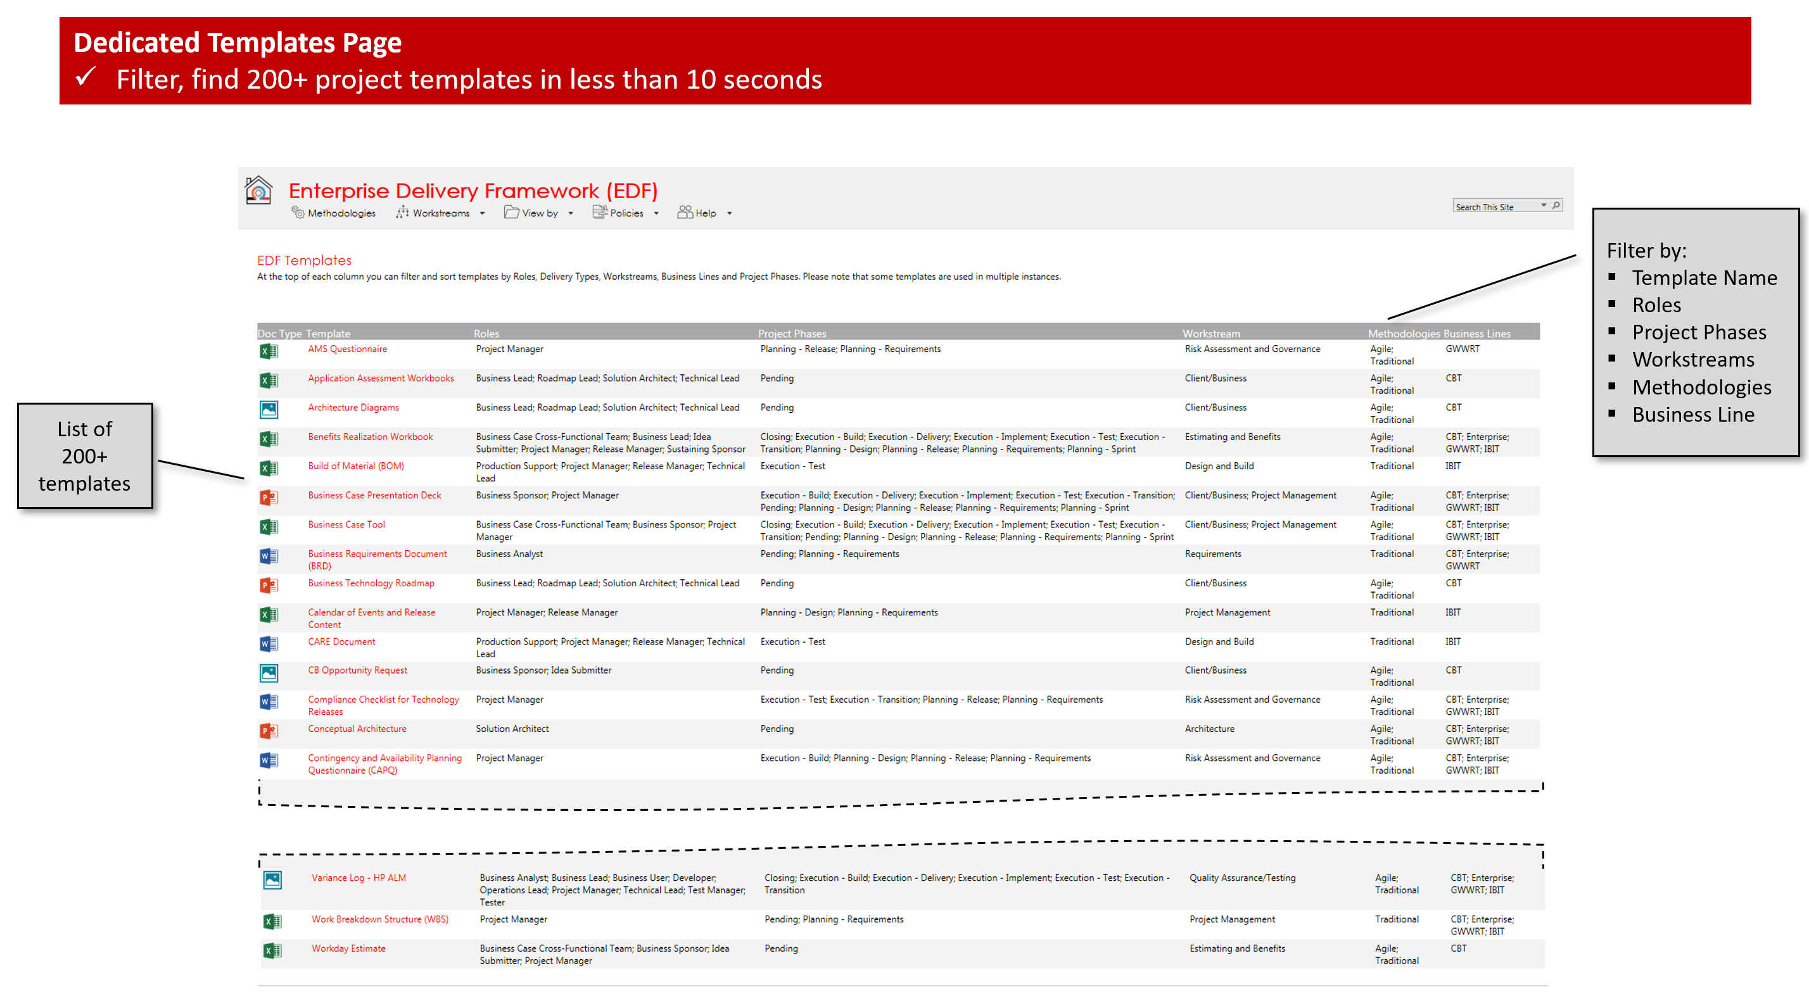The height and width of the screenshot is (1001, 1809).
Task: Open the Benefits Realization Workbook link
Action: (x=370, y=437)
